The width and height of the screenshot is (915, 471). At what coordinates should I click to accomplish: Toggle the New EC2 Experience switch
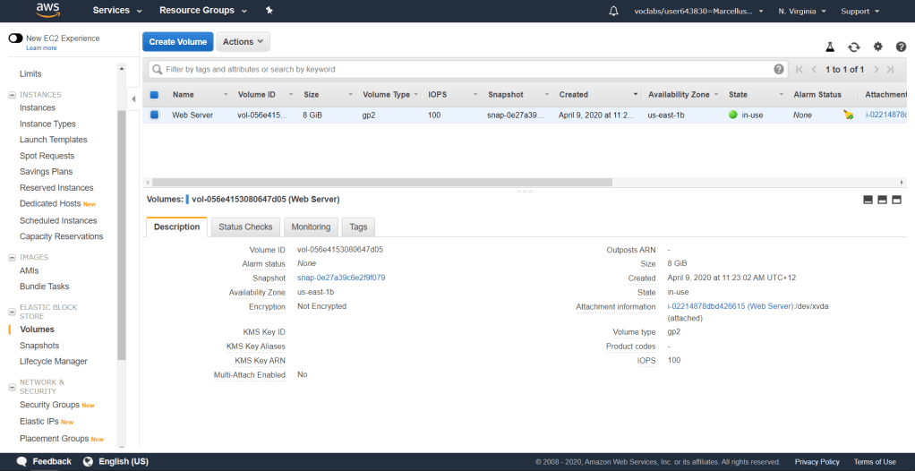(15, 39)
